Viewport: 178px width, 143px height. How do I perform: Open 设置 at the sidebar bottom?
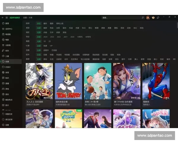tap(7, 125)
